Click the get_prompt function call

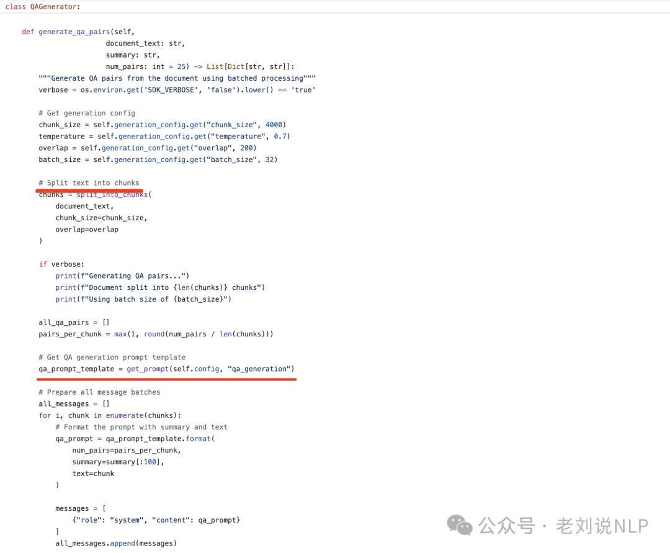click(x=148, y=369)
